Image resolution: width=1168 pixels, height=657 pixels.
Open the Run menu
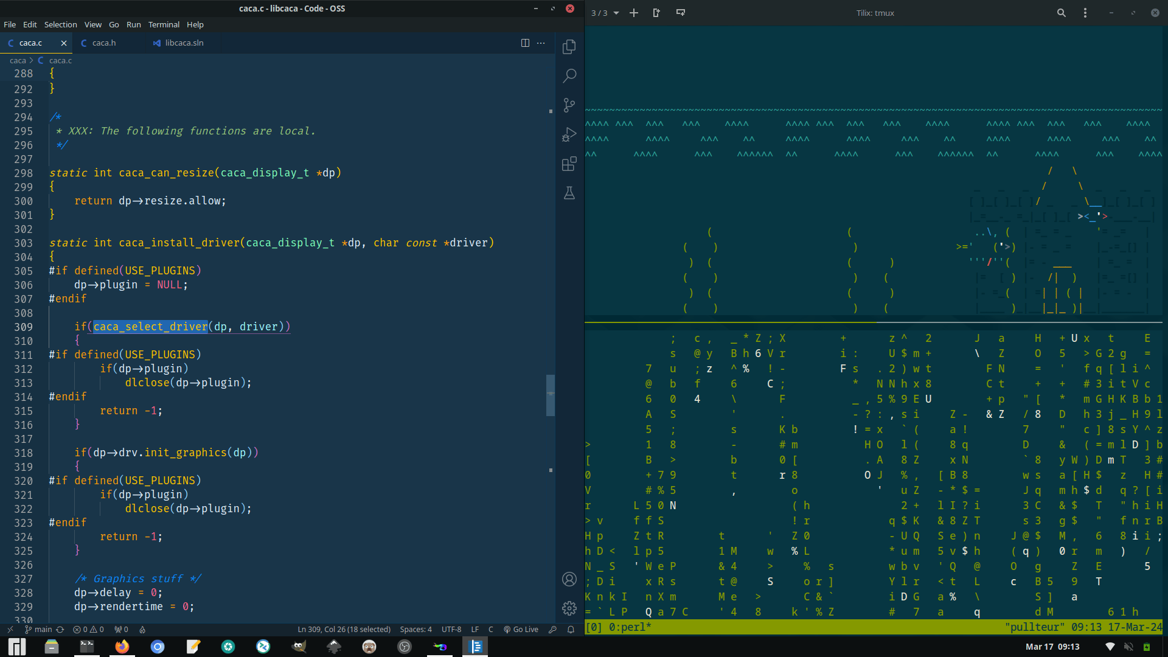pyautogui.click(x=133, y=24)
